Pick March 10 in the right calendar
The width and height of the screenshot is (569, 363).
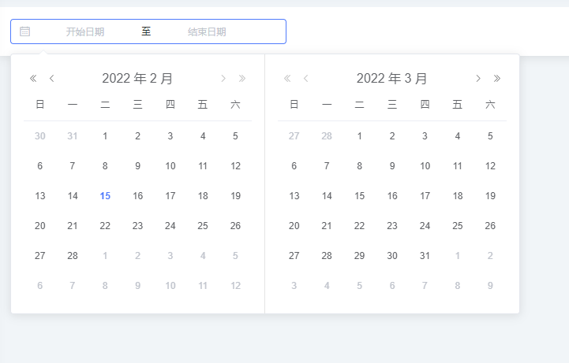(x=425, y=166)
